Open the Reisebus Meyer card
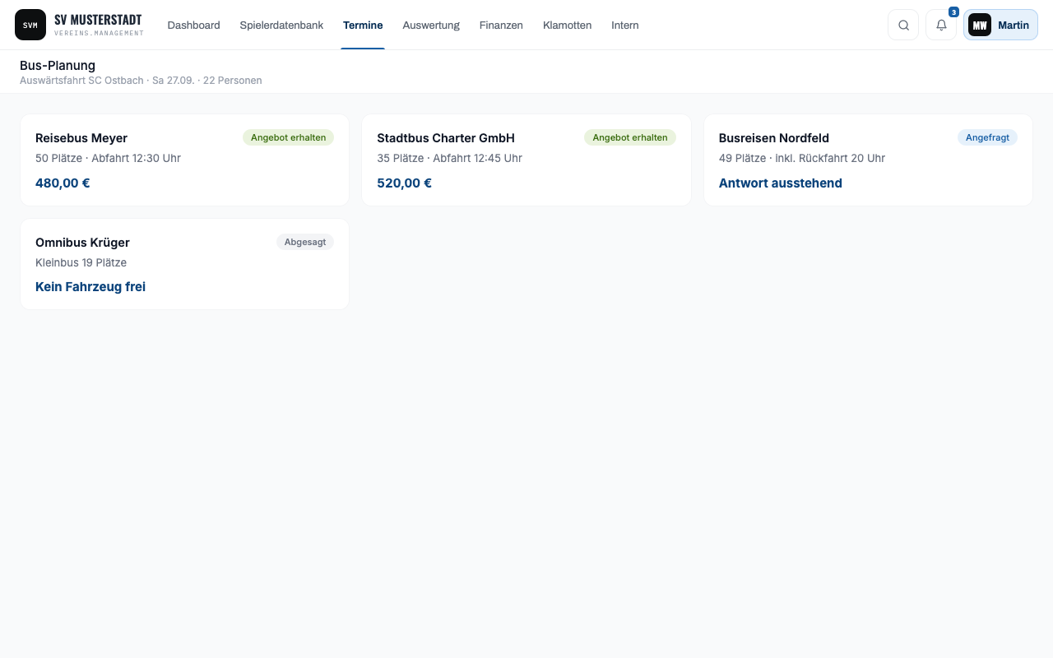The image size is (1053, 658). 185,160
